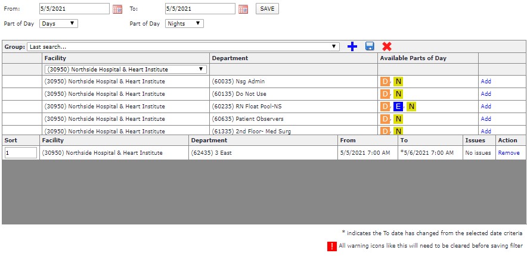Open the From Part of Day dropdown
Image resolution: width=527 pixels, height=256 pixels.
(58, 24)
